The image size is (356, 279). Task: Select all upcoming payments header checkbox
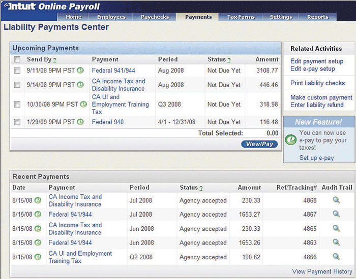[17, 60]
